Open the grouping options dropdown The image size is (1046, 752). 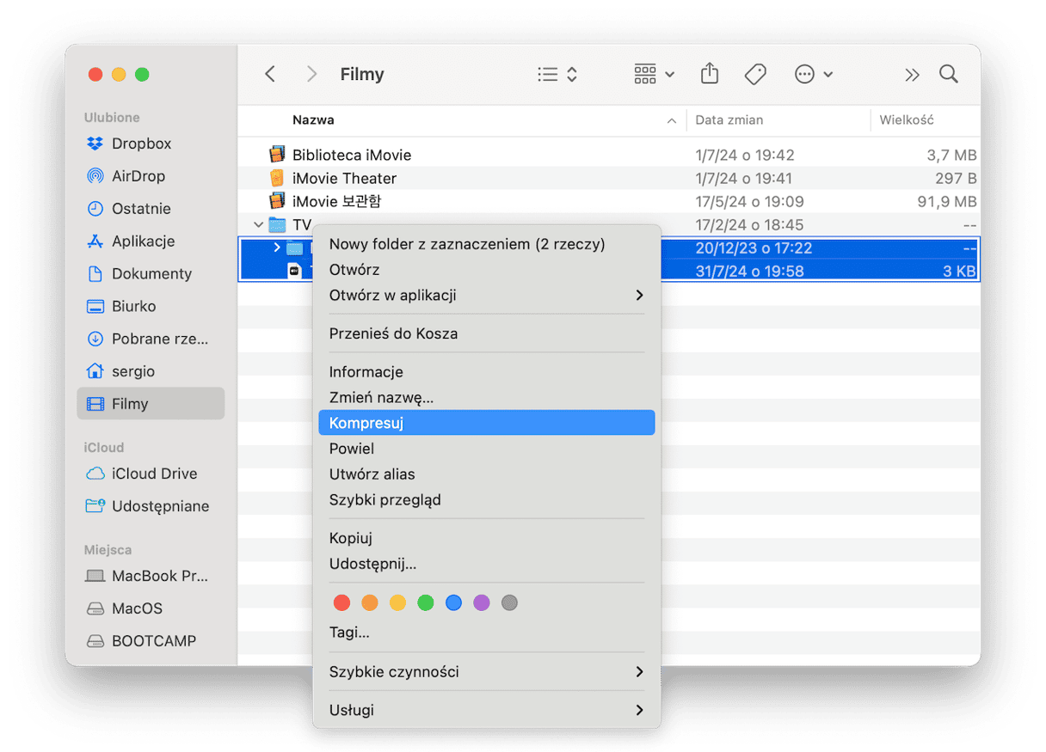[x=655, y=75]
